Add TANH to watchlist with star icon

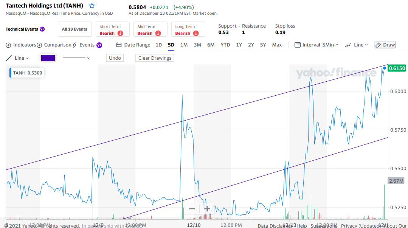92,6
